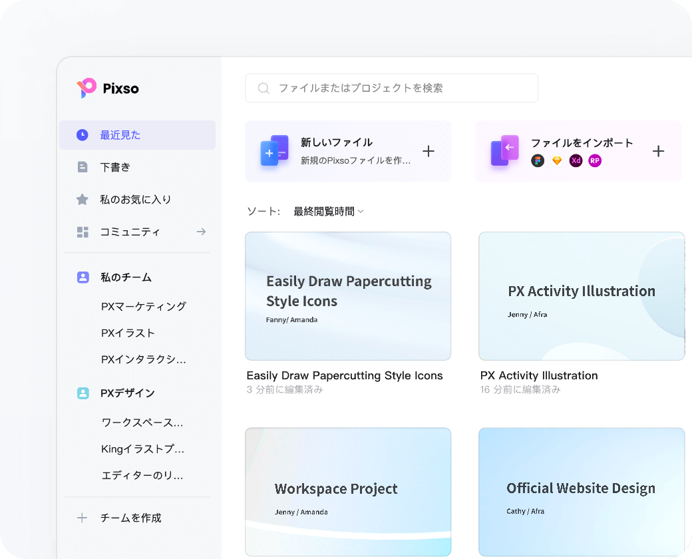The width and height of the screenshot is (692, 559).
Task: Click the star icon beside 私のお気に入り
Action: [82, 200]
